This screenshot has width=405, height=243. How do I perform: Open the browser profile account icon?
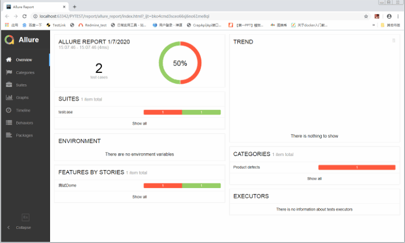(389, 16)
